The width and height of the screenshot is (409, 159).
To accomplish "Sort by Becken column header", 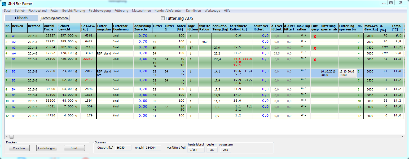I will pos(19,28).
